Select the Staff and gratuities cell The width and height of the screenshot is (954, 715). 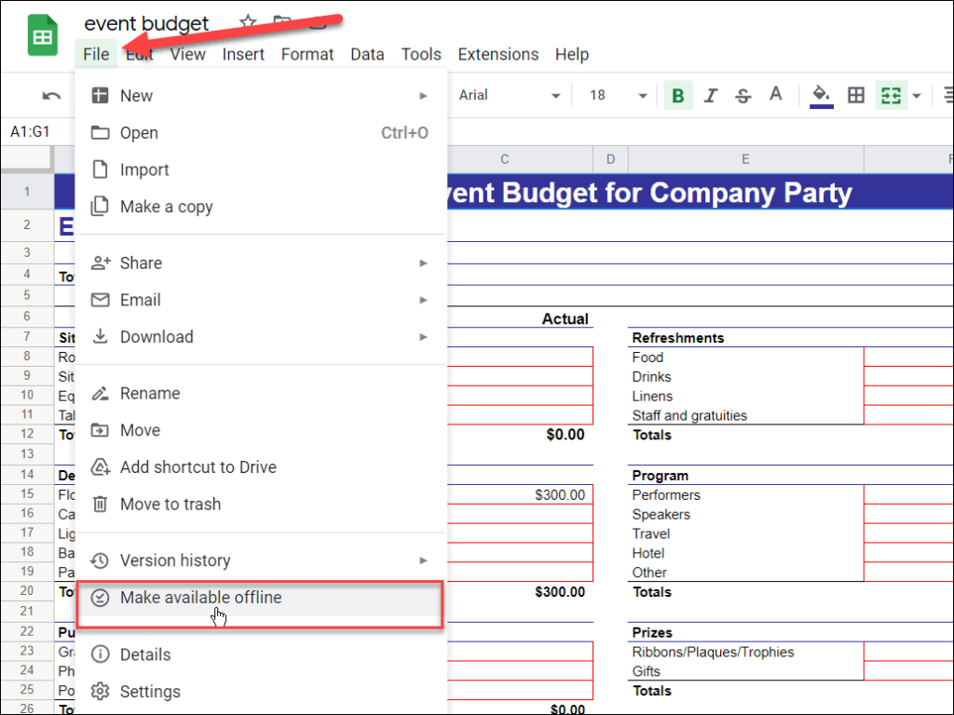click(x=745, y=415)
